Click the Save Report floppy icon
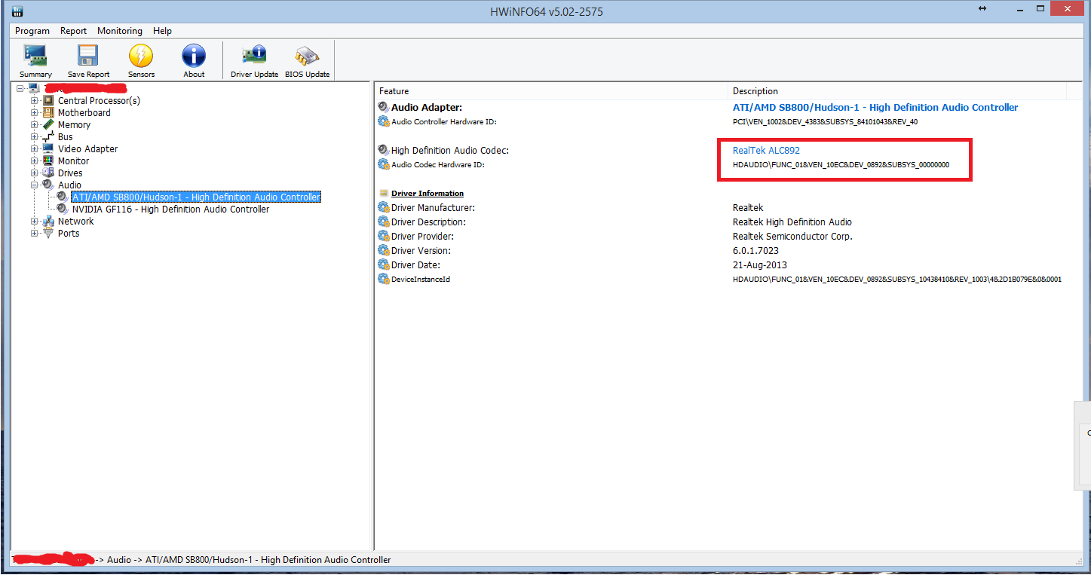Image resolution: width=1091 pixels, height=578 pixels. 88,56
